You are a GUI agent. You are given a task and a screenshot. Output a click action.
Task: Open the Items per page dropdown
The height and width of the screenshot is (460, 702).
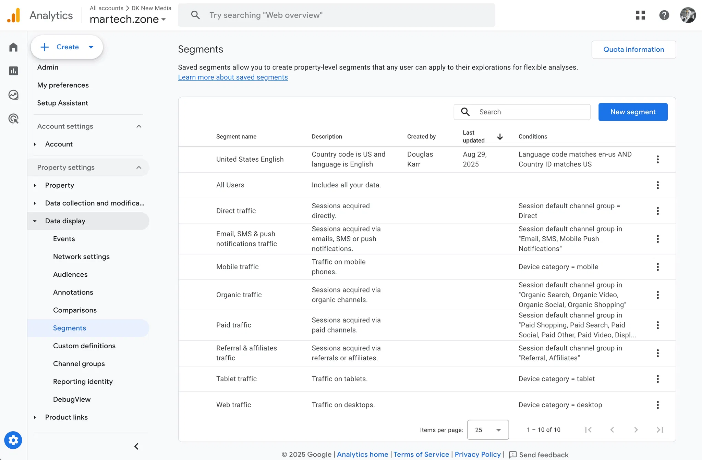pos(488,430)
